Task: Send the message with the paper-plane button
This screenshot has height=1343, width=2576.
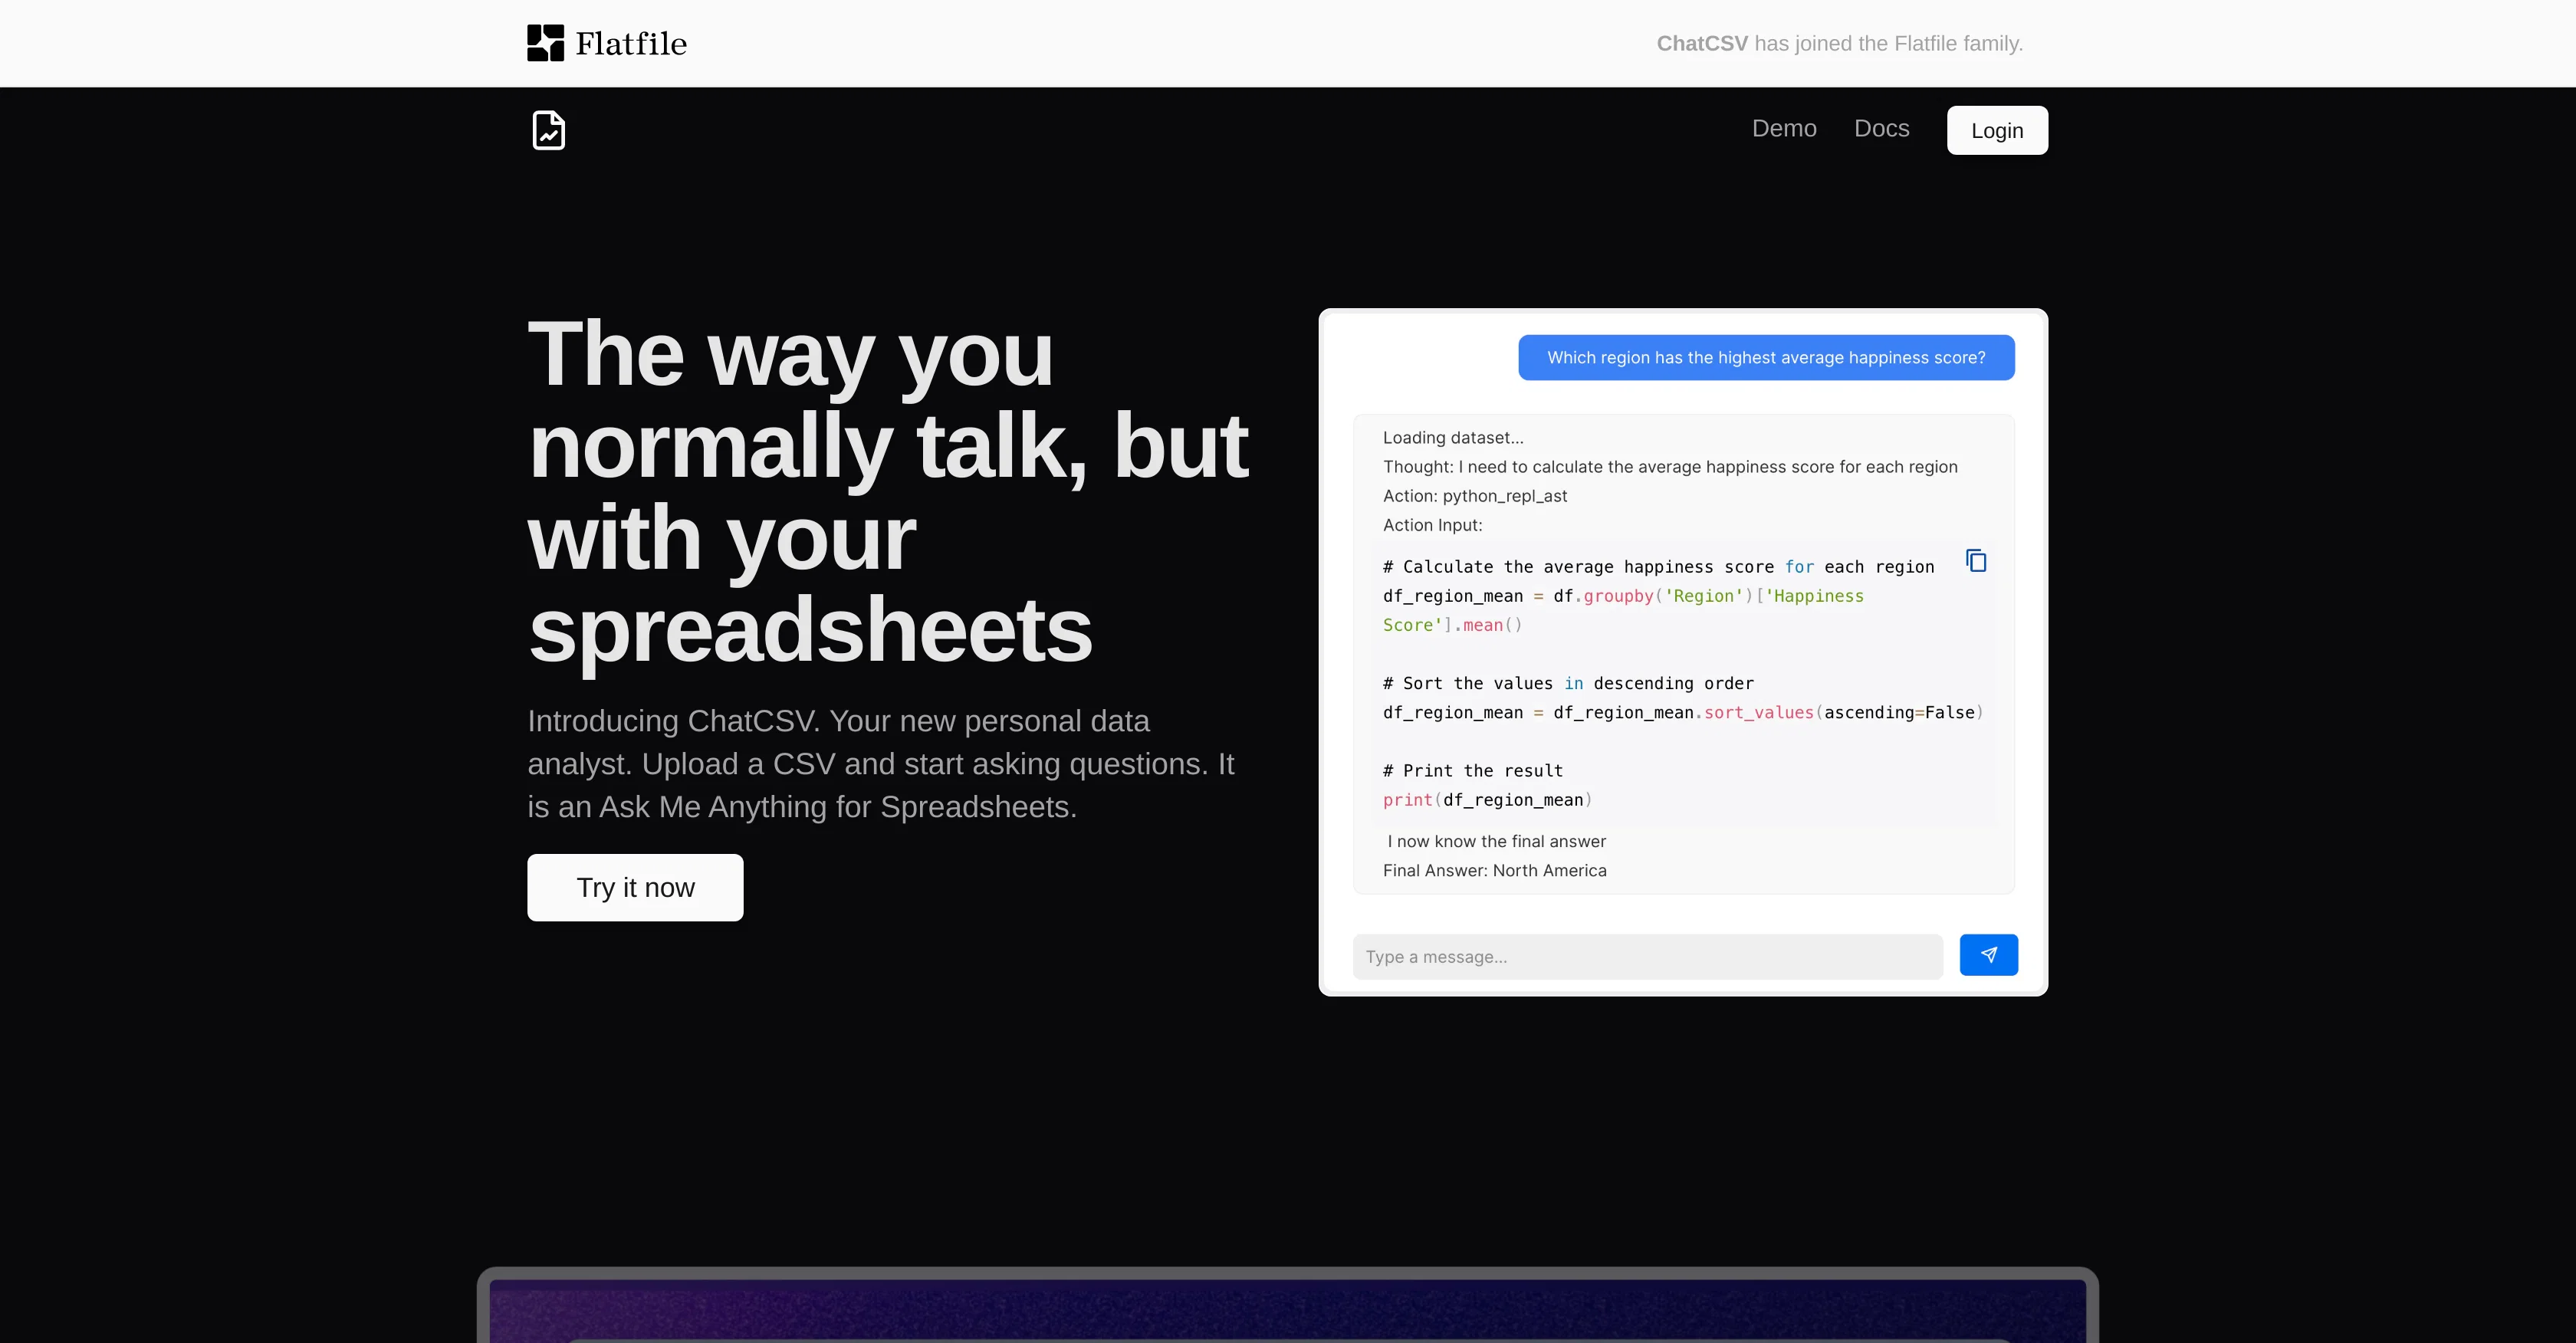Action: [x=1988, y=955]
